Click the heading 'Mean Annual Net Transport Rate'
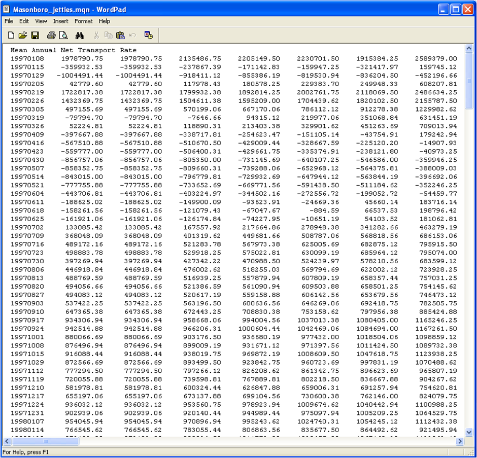This screenshot has width=477, height=458. [x=74, y=50]
